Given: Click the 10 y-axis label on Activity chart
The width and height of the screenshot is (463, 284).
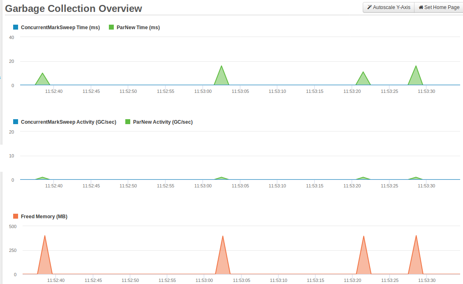Looking at the screenshot, I should point(12,156).
